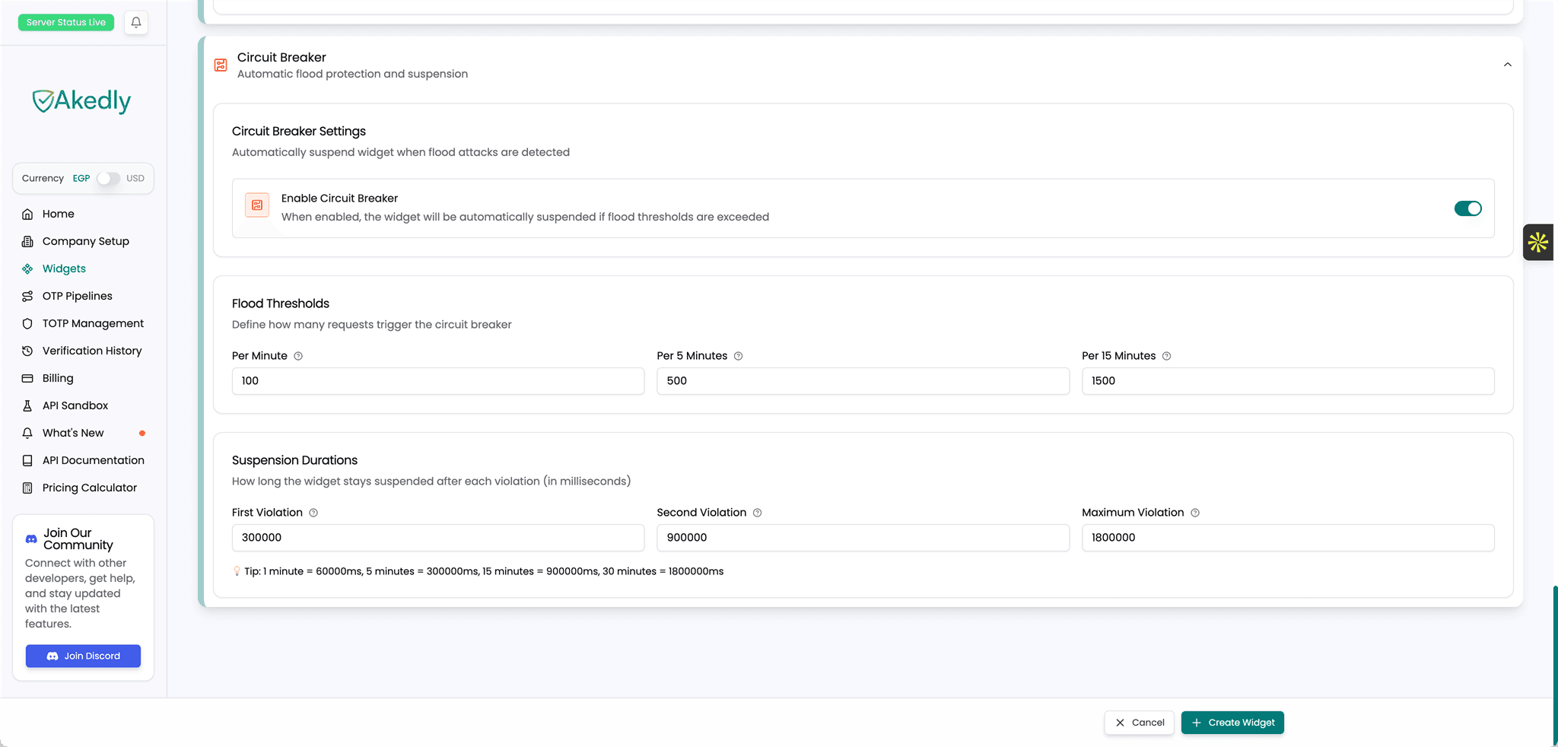Viewport: 1558px width, 747px height.
Task: Show the First Violation help icon
Action: (313, 513)
